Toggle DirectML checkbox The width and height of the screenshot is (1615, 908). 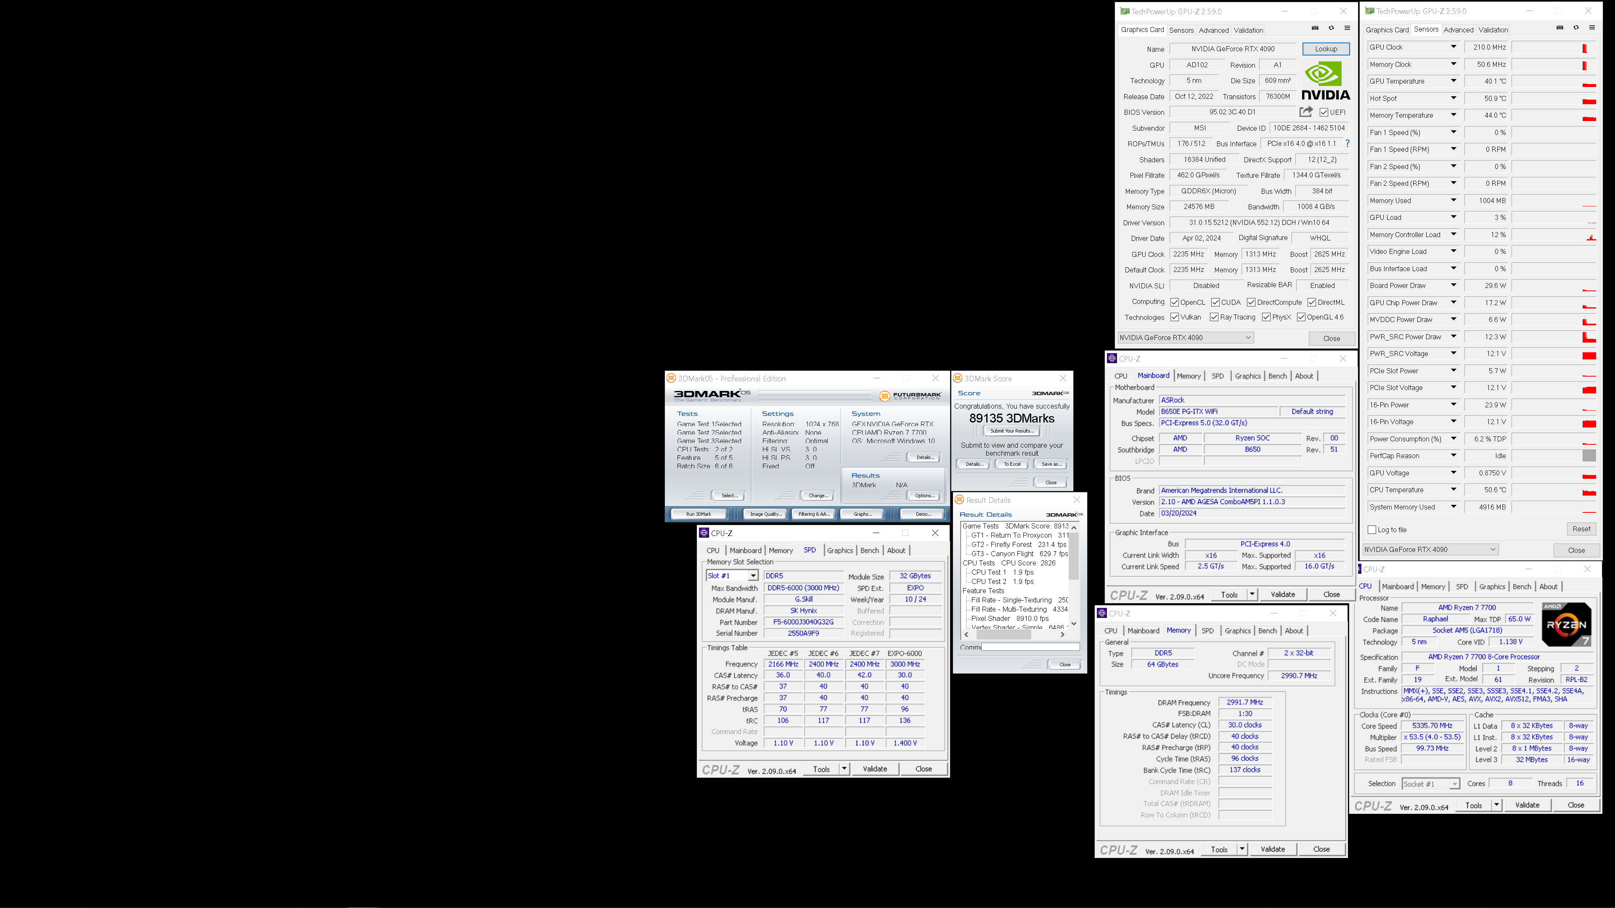(1312, 302)
